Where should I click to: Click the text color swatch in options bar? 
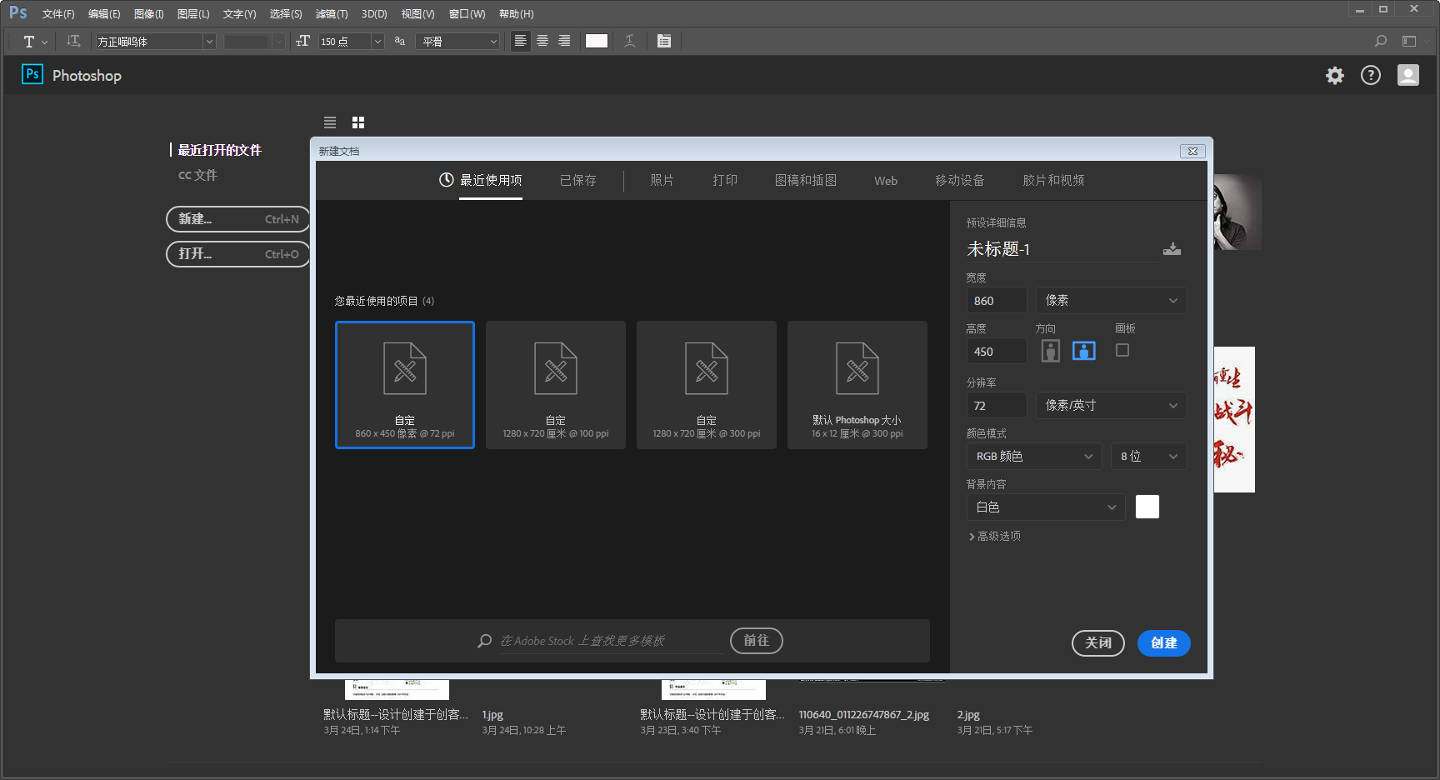pyautogui.click(x=597, y=41)
